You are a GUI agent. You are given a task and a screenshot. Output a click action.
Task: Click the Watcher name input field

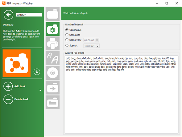[29, 15]
